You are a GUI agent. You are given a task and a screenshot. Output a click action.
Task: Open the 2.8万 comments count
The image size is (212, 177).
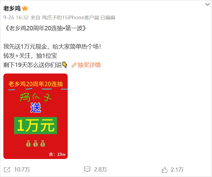click(x=100, y=170)
